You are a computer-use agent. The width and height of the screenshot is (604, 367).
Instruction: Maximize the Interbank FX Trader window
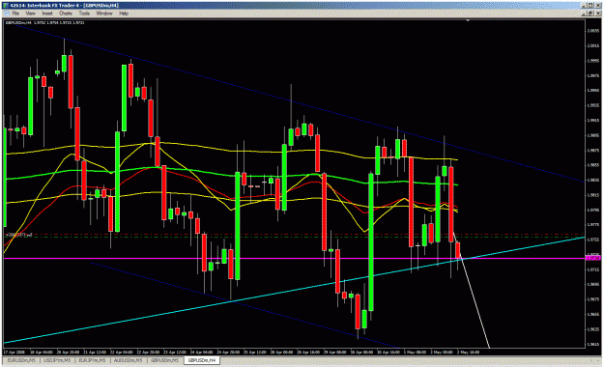(x=590, y=5)
